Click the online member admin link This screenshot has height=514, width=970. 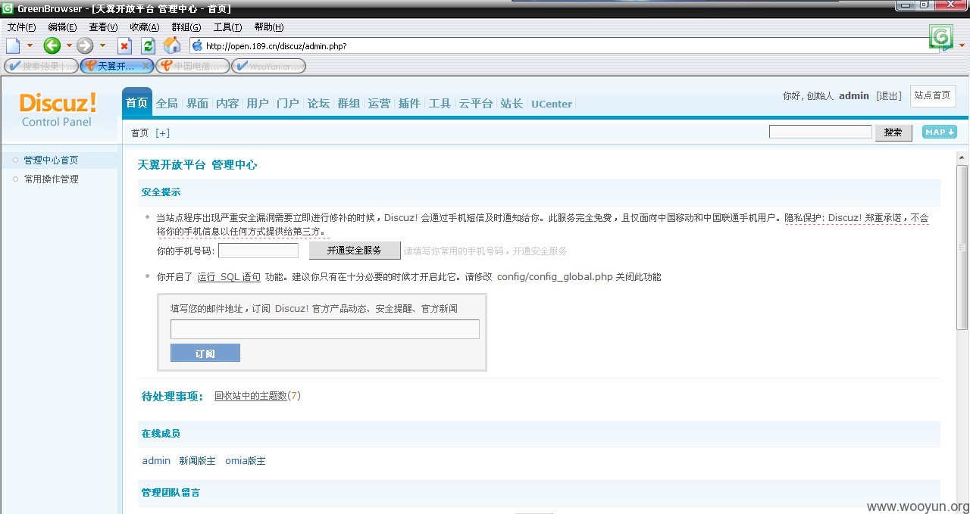pos(156,461)
